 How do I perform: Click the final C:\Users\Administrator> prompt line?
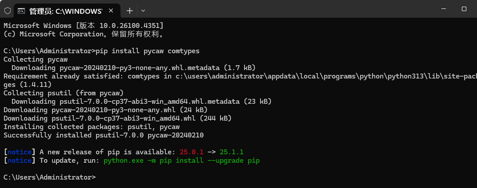[x=50, y=177]
